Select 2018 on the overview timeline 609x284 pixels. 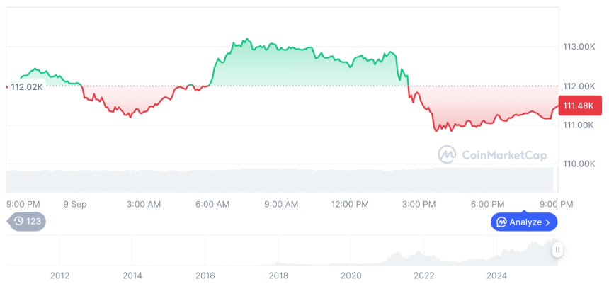point(278,275)
